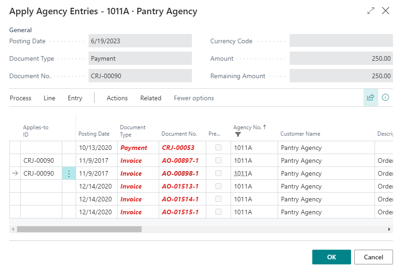
Task: Expand the Related menu
Action: pos(151,98)
